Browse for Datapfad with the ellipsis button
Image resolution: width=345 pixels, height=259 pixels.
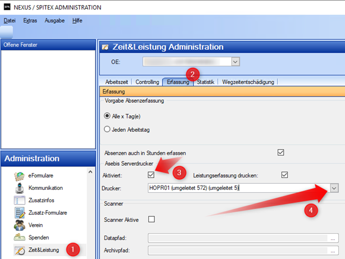click(x=333, y=238)
